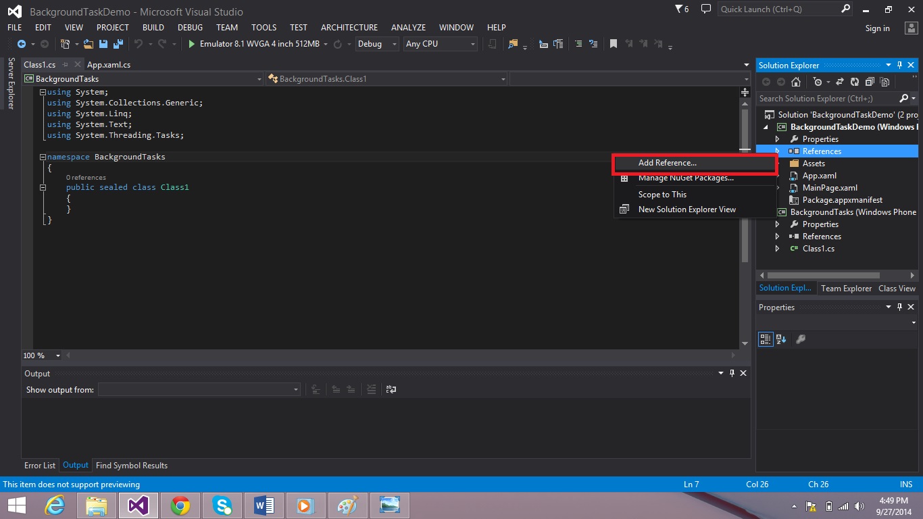Click the bookmark icon in the toolbar
Screen dimensions: 923x519
click(x=614, y=44)
